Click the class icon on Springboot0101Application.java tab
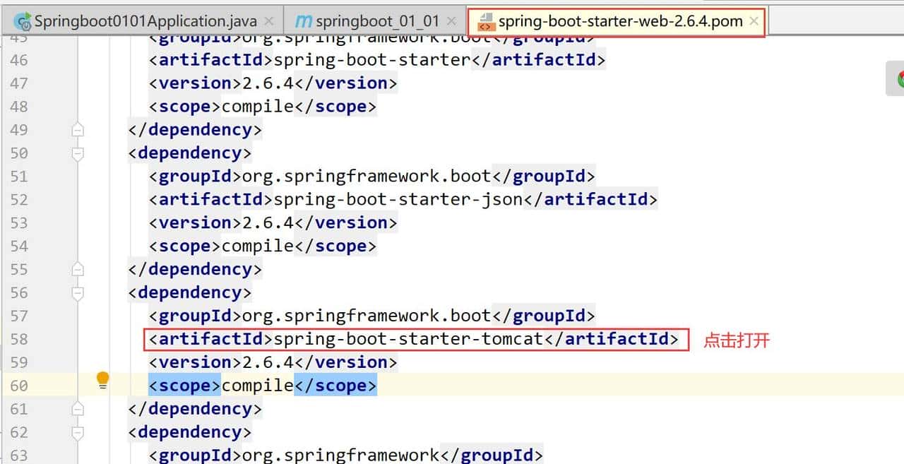This screenshot has height=464, width=904. [x=22, y=20]
